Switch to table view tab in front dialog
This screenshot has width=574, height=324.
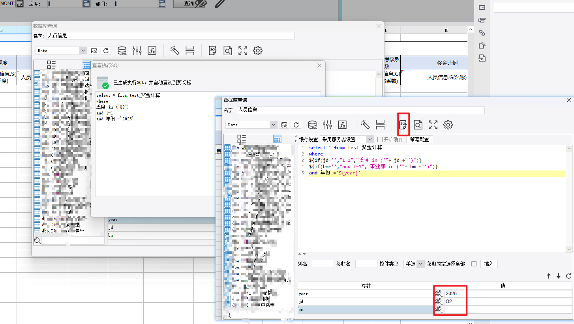pyautogui.click(x=277, y=139)
